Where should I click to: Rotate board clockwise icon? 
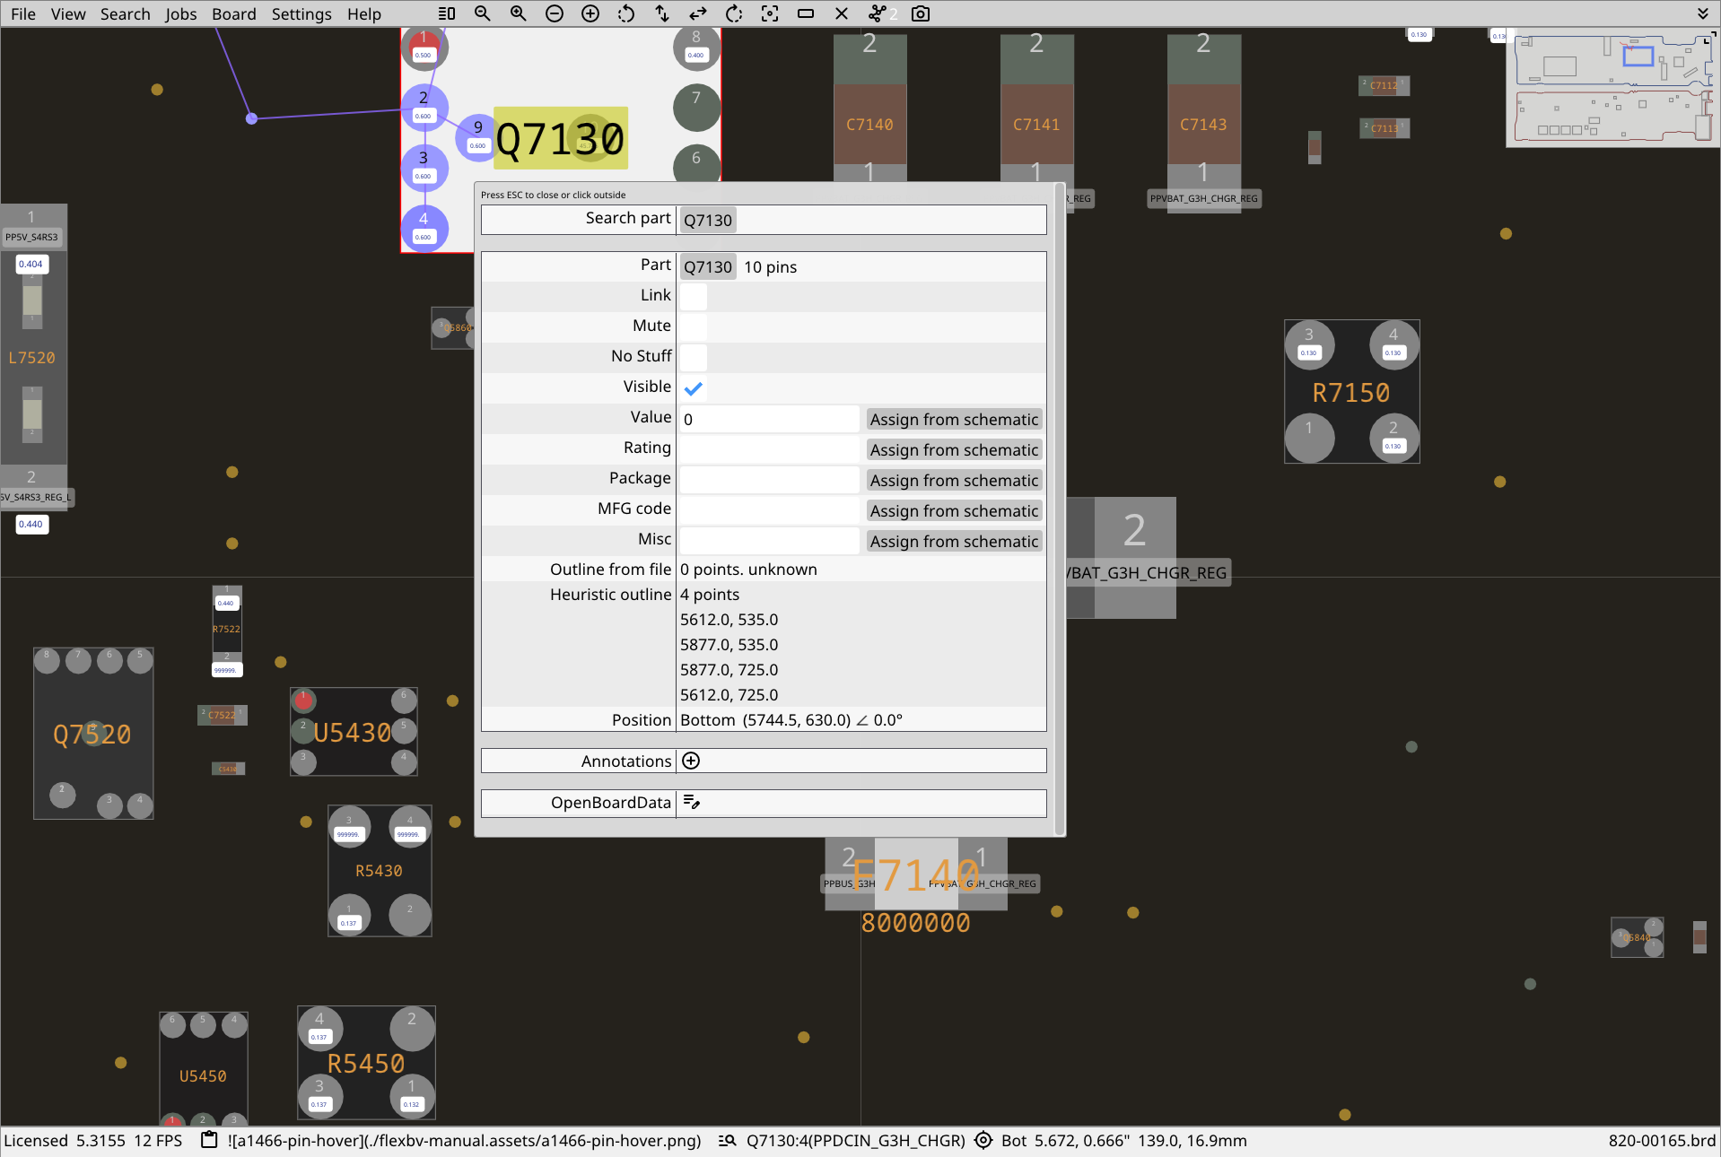(x=734, y=13)
